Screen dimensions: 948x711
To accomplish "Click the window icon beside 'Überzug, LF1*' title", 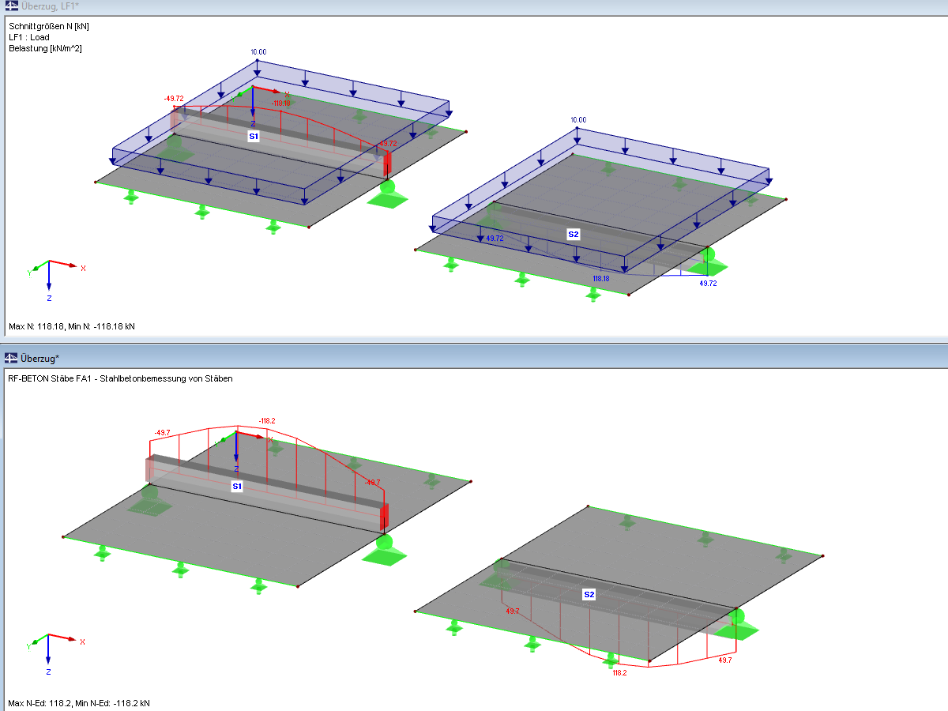I will [x=12, y=6].
